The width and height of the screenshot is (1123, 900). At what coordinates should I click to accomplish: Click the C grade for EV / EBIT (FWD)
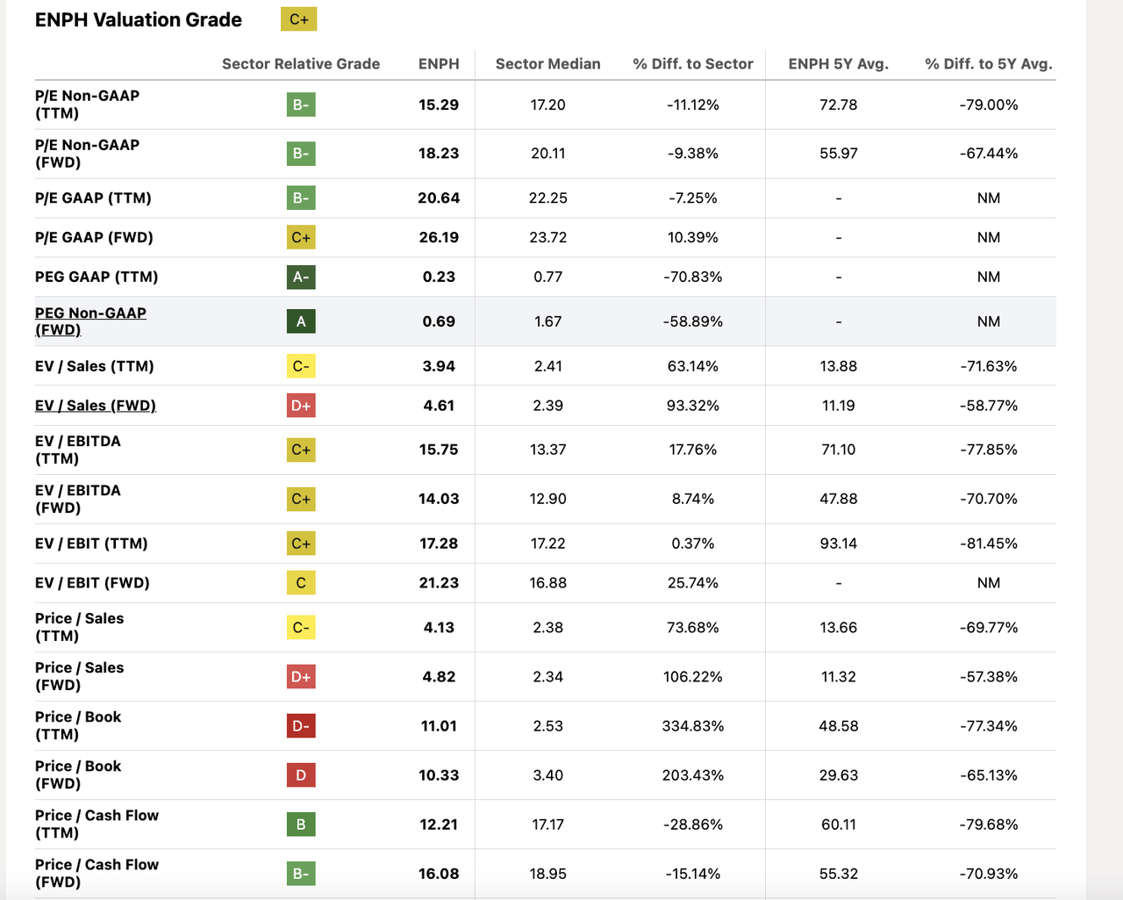(x=301, y=583)
